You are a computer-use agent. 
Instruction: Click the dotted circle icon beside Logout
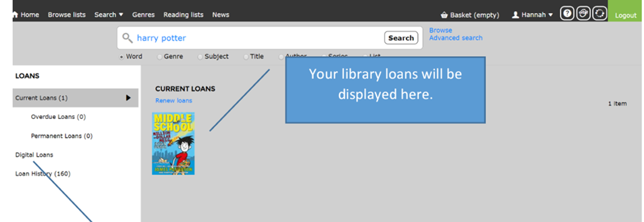click(599, 14)
